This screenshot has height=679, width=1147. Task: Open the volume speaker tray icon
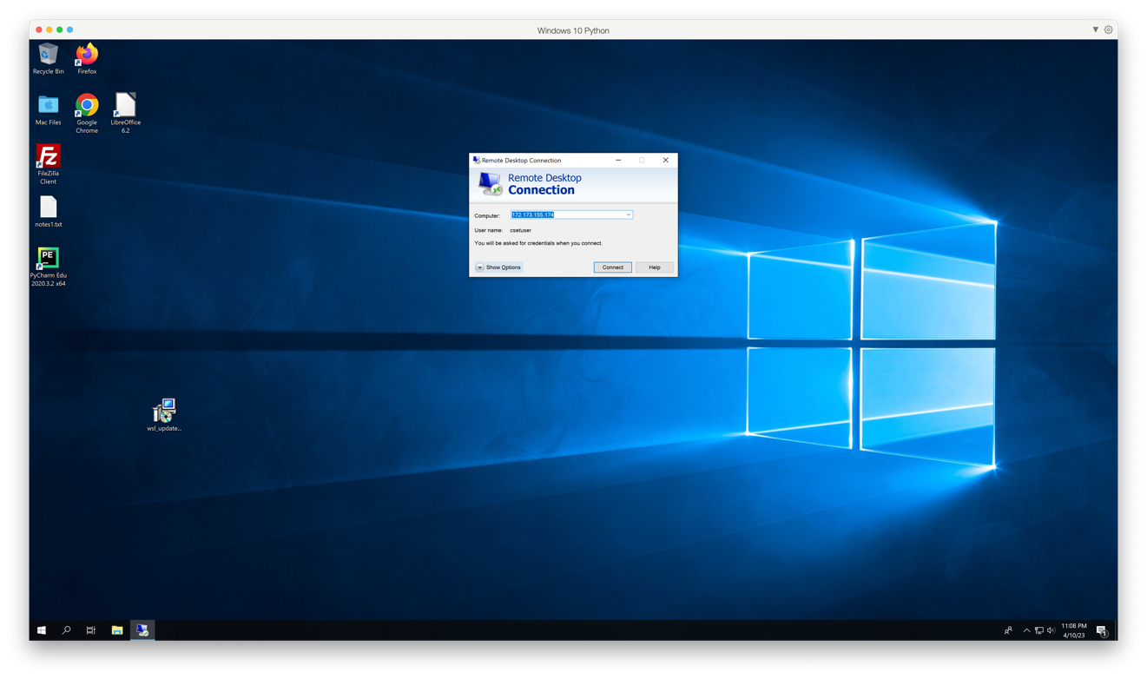tap(1051, 630)
